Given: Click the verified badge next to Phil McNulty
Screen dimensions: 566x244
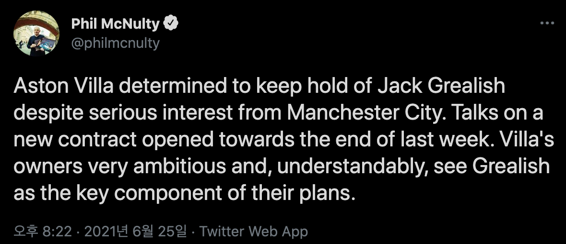Looking at the screenshot, I should (x=171, y=23).
